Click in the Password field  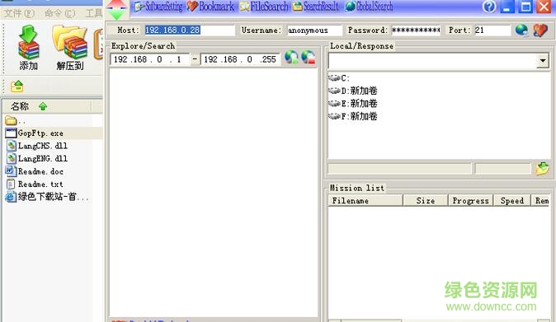416,30
